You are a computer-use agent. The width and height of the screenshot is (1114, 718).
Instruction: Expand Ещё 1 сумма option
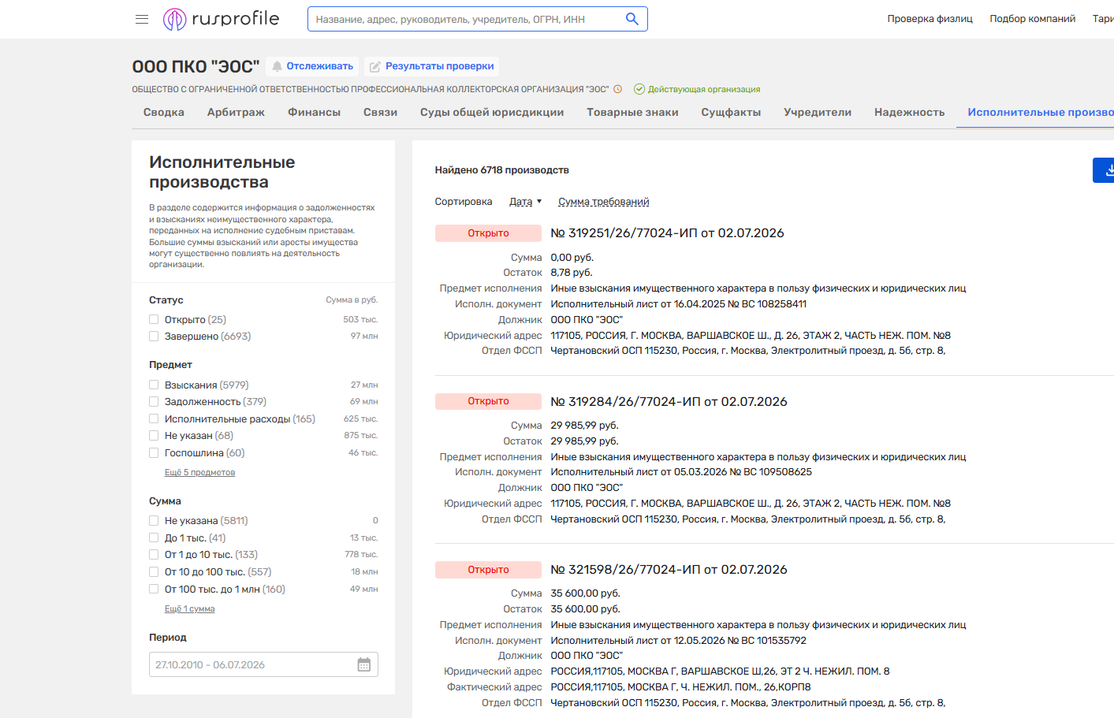[189, 609]
